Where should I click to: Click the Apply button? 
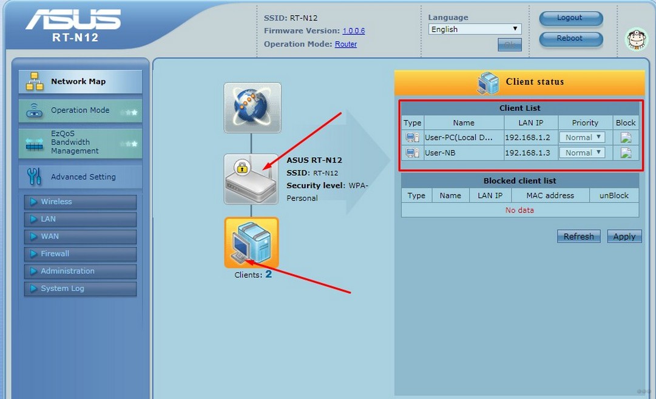click(x=624, y=236)
